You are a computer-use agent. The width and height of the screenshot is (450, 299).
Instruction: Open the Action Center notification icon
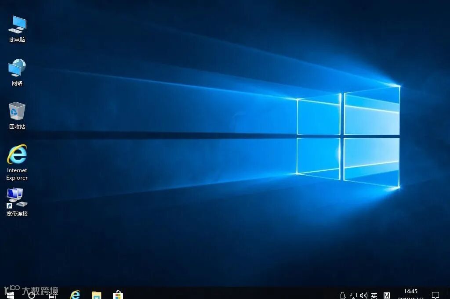(435, 295)
